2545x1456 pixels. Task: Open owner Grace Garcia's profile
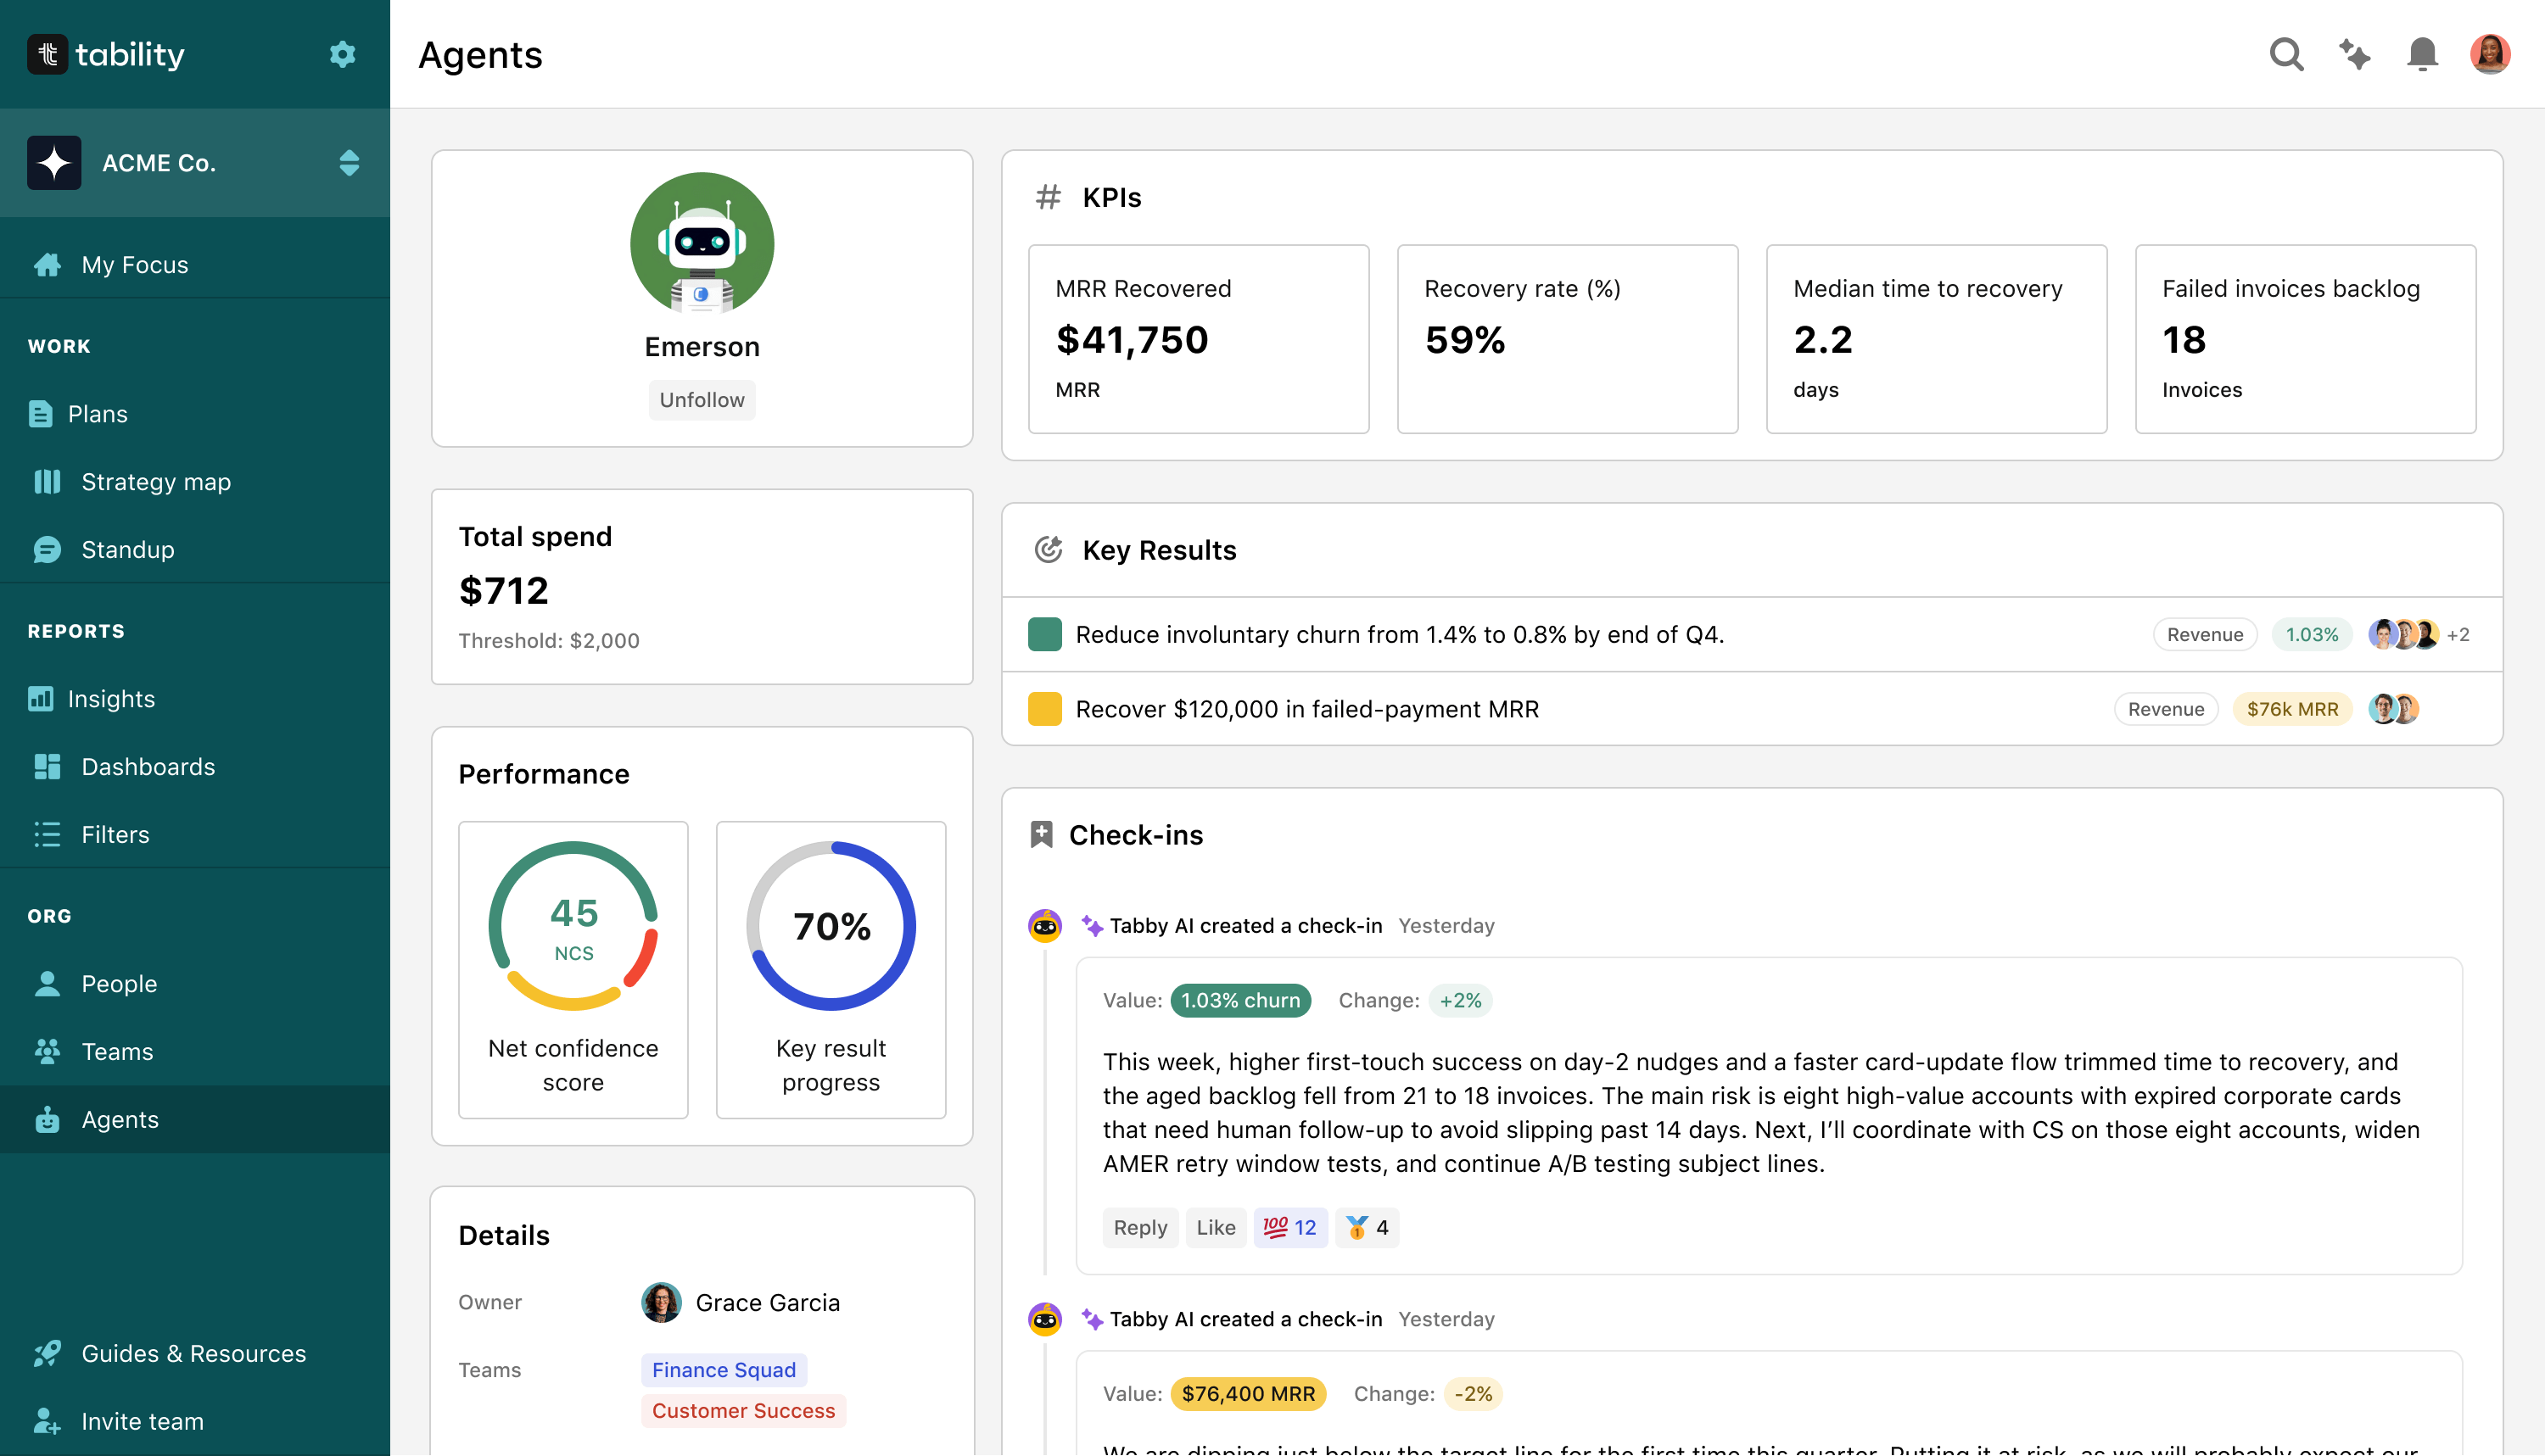tap(741, 1303)
